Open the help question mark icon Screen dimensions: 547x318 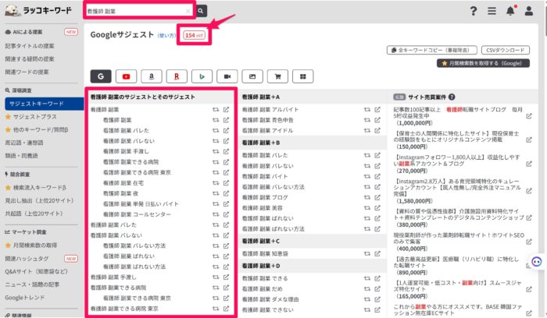(474, 11)
